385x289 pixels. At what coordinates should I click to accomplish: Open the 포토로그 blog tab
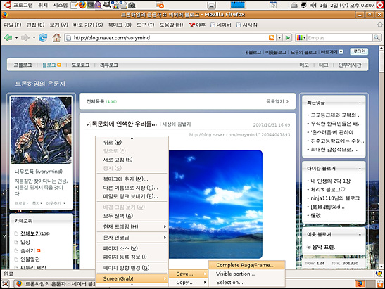pyautogui.click(x=80, y=65)
